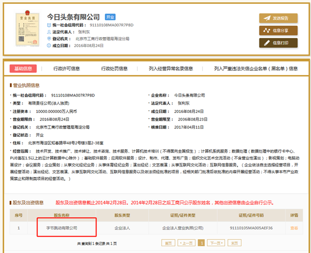311x253 pixels.
Task: Click the 序号 column header
Action: coord(19,215)
